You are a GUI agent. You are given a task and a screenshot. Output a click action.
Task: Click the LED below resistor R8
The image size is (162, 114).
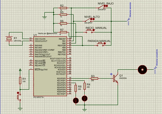pos(76,100)
